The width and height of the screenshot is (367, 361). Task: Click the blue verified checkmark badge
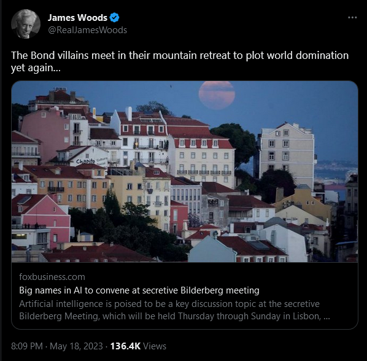click(x=114, y=18)
